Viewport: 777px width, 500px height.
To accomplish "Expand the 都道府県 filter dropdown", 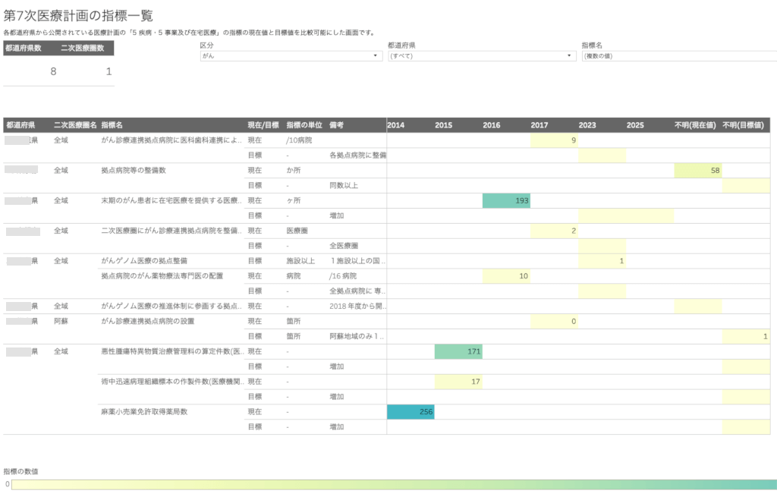I will pyautogui.click(x=482, y=56).
